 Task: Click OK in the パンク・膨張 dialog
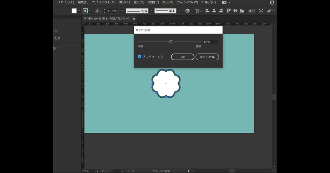182,57
